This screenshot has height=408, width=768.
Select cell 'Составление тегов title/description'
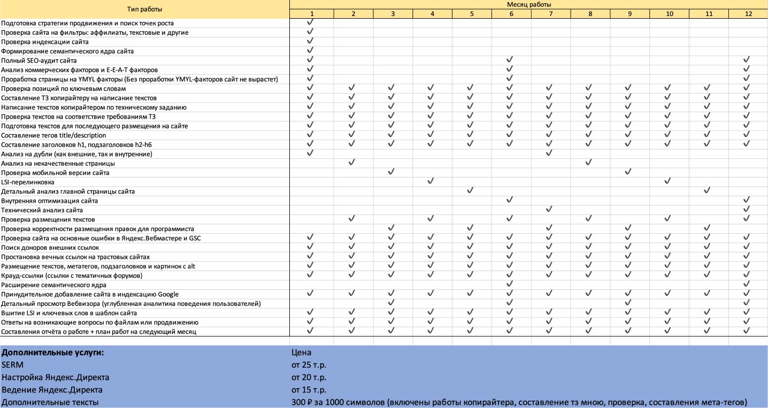coord(145,135)
